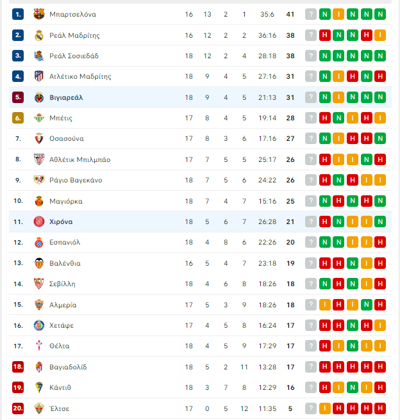This screenshot has height=420, width=400.
Task: Click the Girona red crest icon
Action: [39, 222]
